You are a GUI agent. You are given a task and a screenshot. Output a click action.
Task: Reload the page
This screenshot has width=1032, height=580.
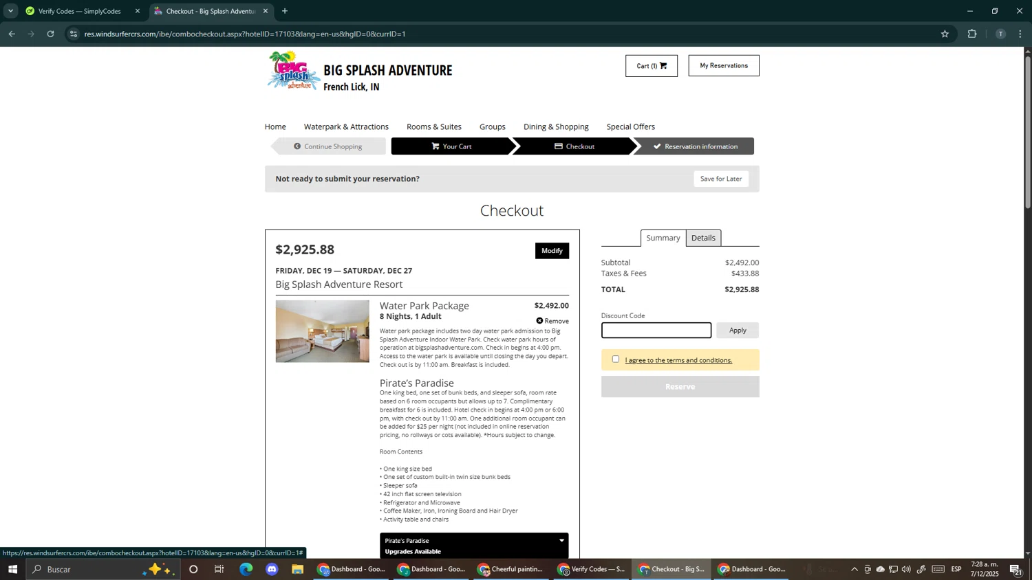tap(50, 34)
